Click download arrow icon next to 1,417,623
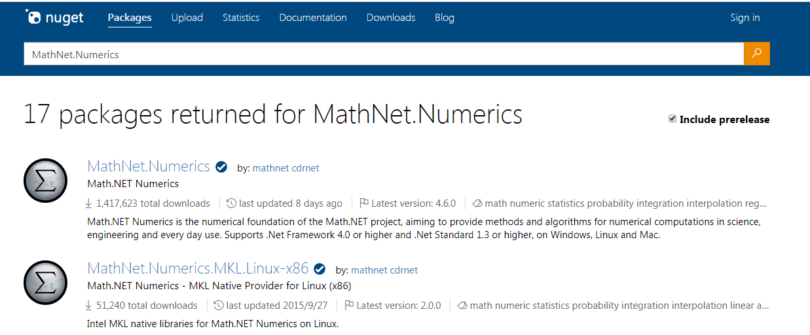810x335 pixels. (x=89, y=203)
